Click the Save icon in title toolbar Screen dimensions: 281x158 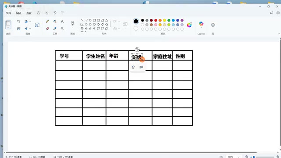tap(39, 13)
